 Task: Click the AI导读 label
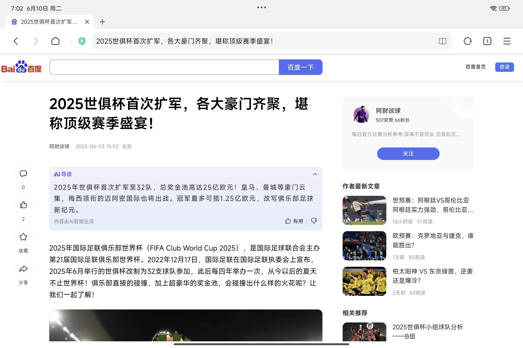(x=63, y=174)
